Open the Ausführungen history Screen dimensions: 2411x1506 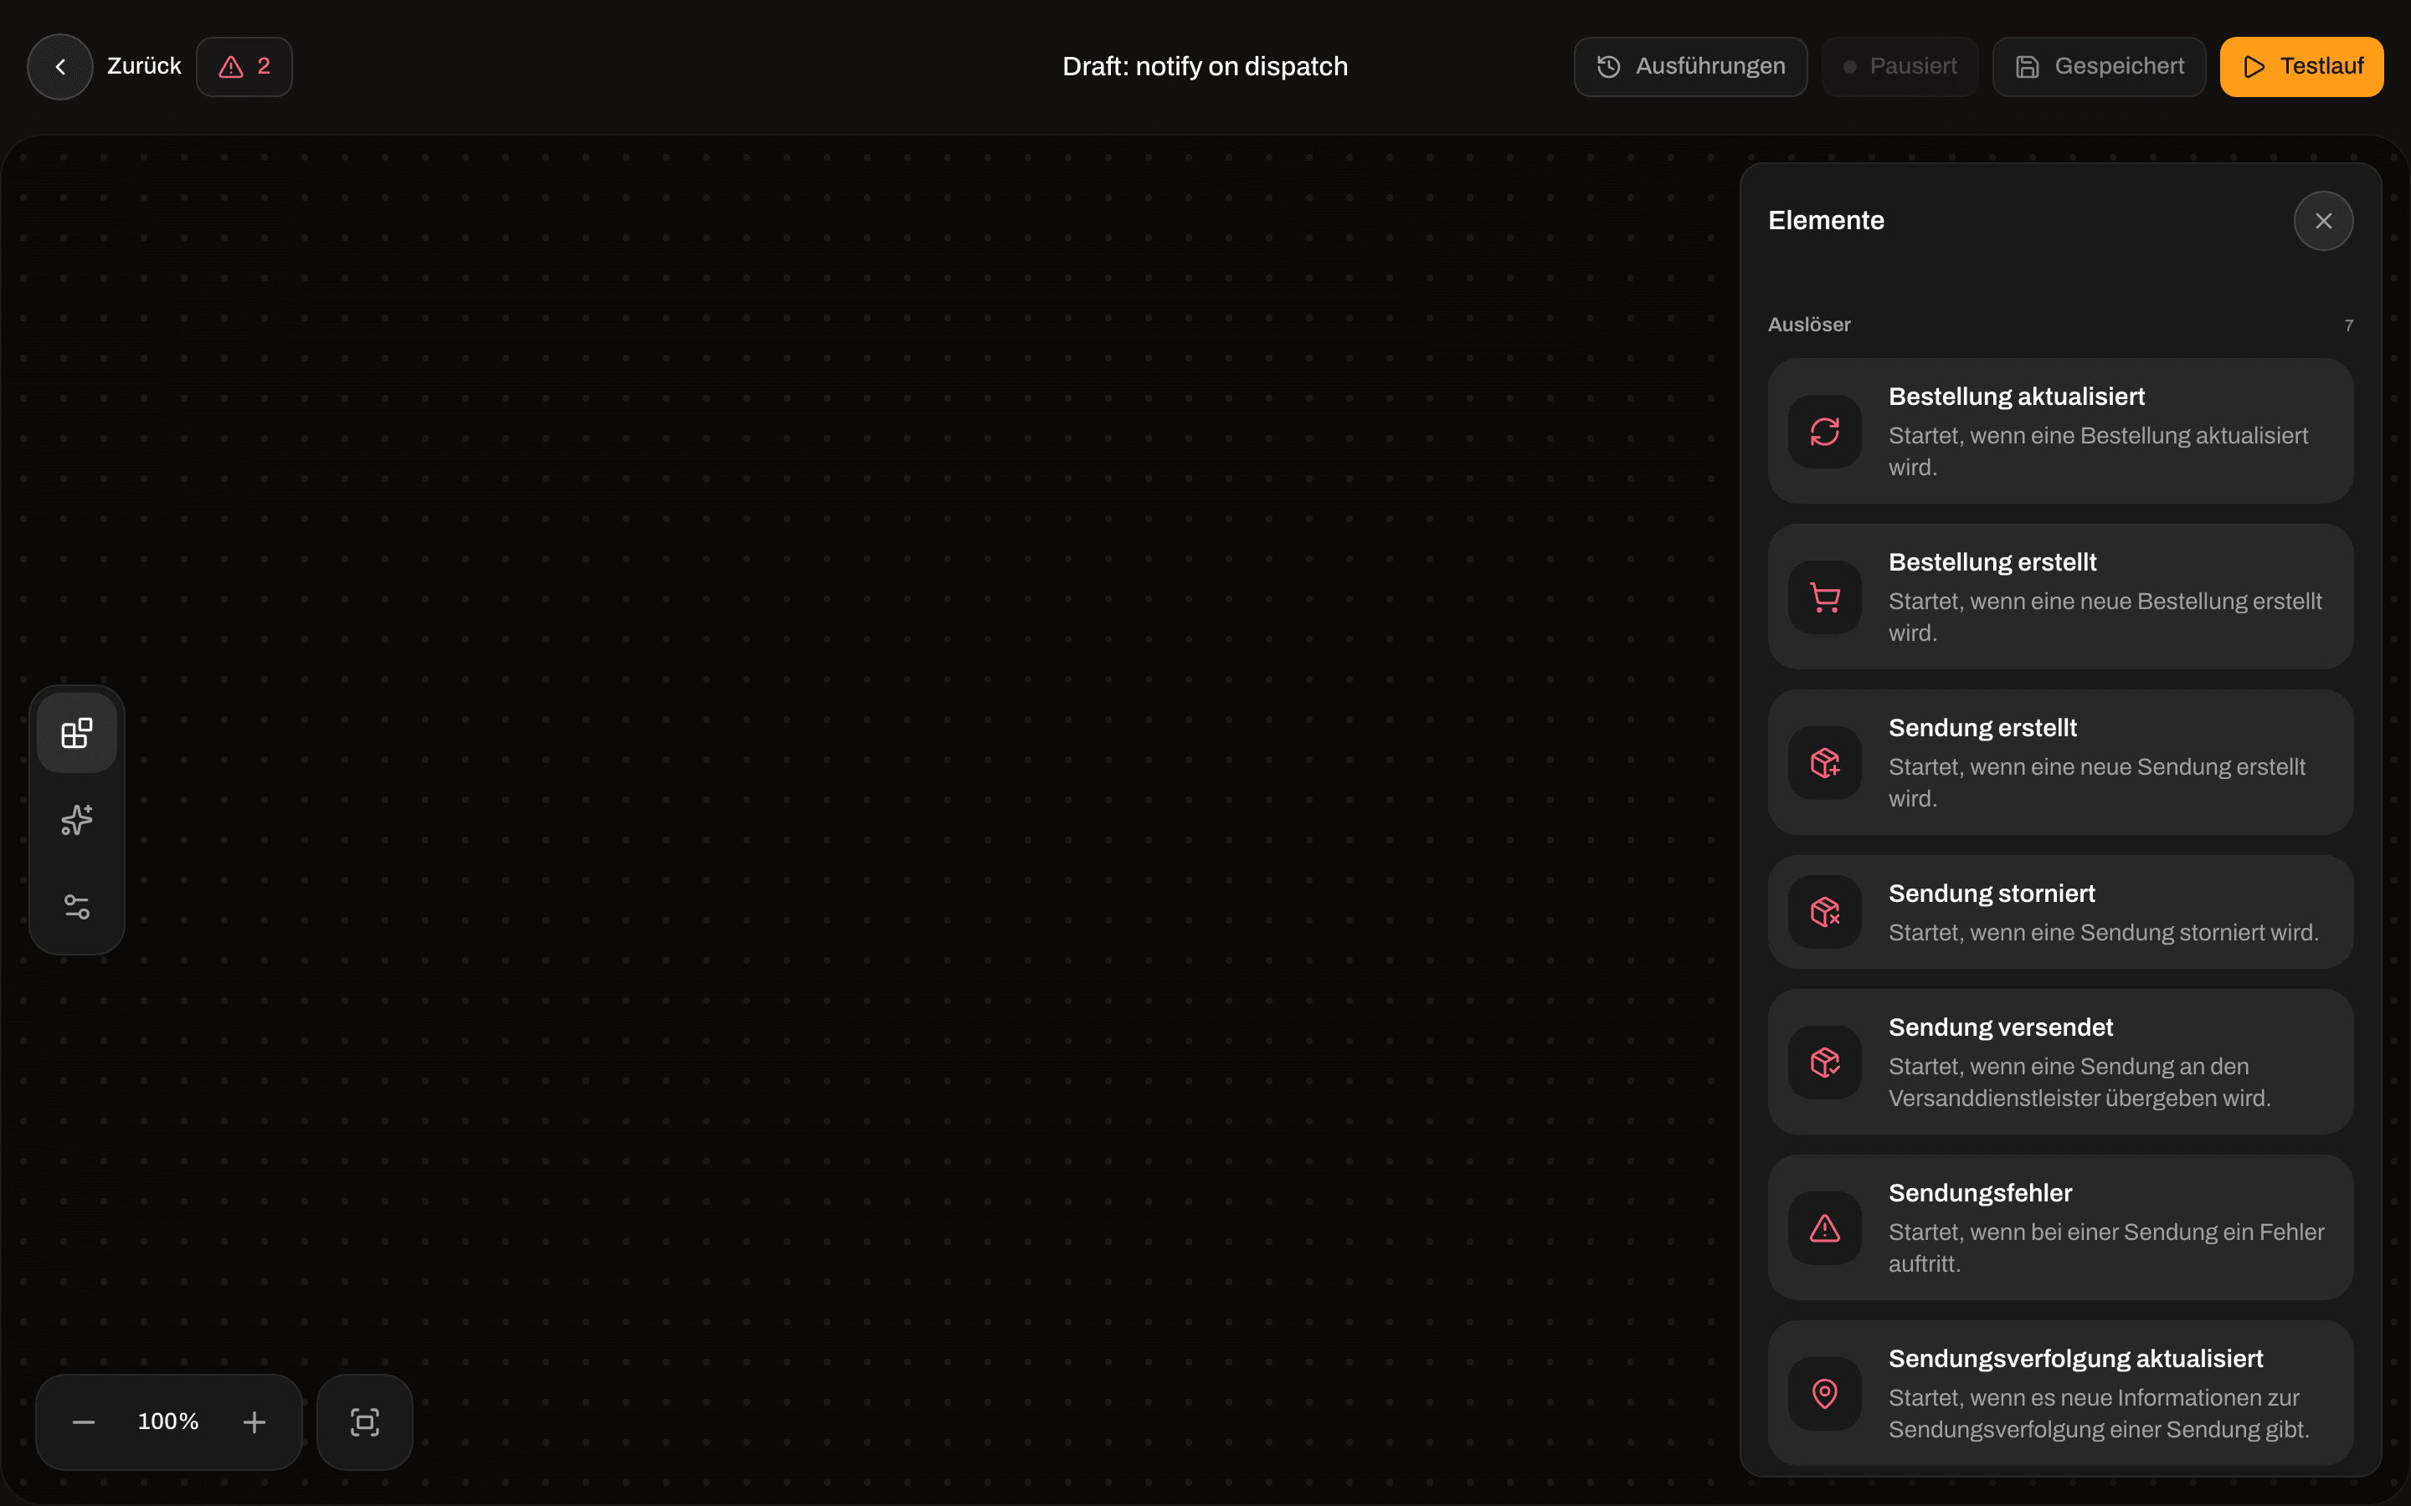pos(1689,67)
